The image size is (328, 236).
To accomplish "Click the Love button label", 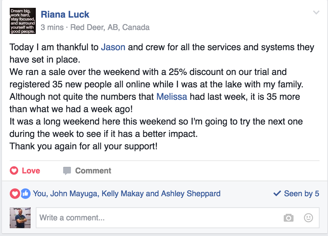I will click(x=31, y=170).
